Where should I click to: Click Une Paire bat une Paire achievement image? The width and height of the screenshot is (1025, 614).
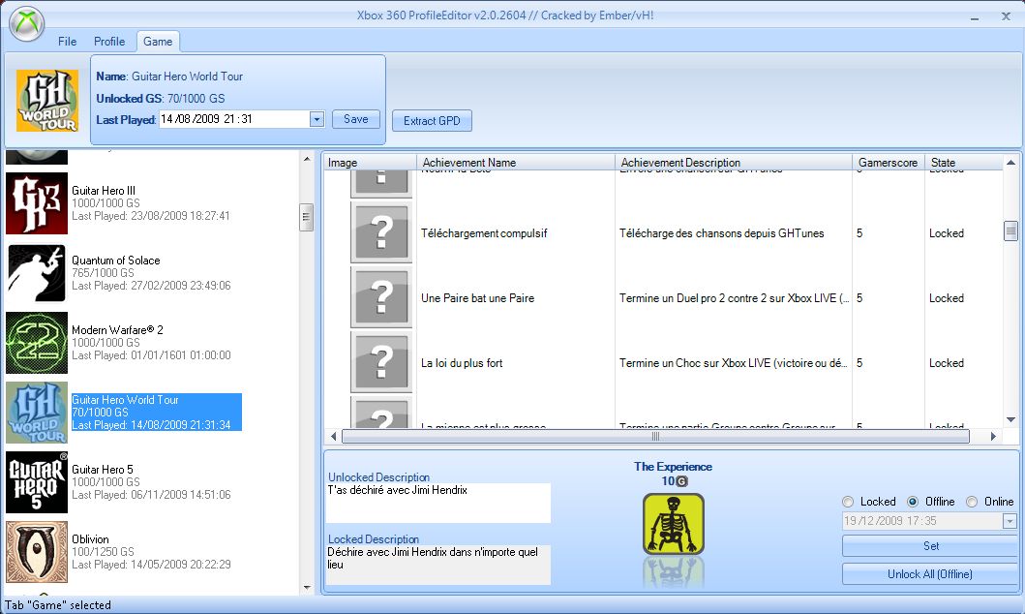(381, 297)
